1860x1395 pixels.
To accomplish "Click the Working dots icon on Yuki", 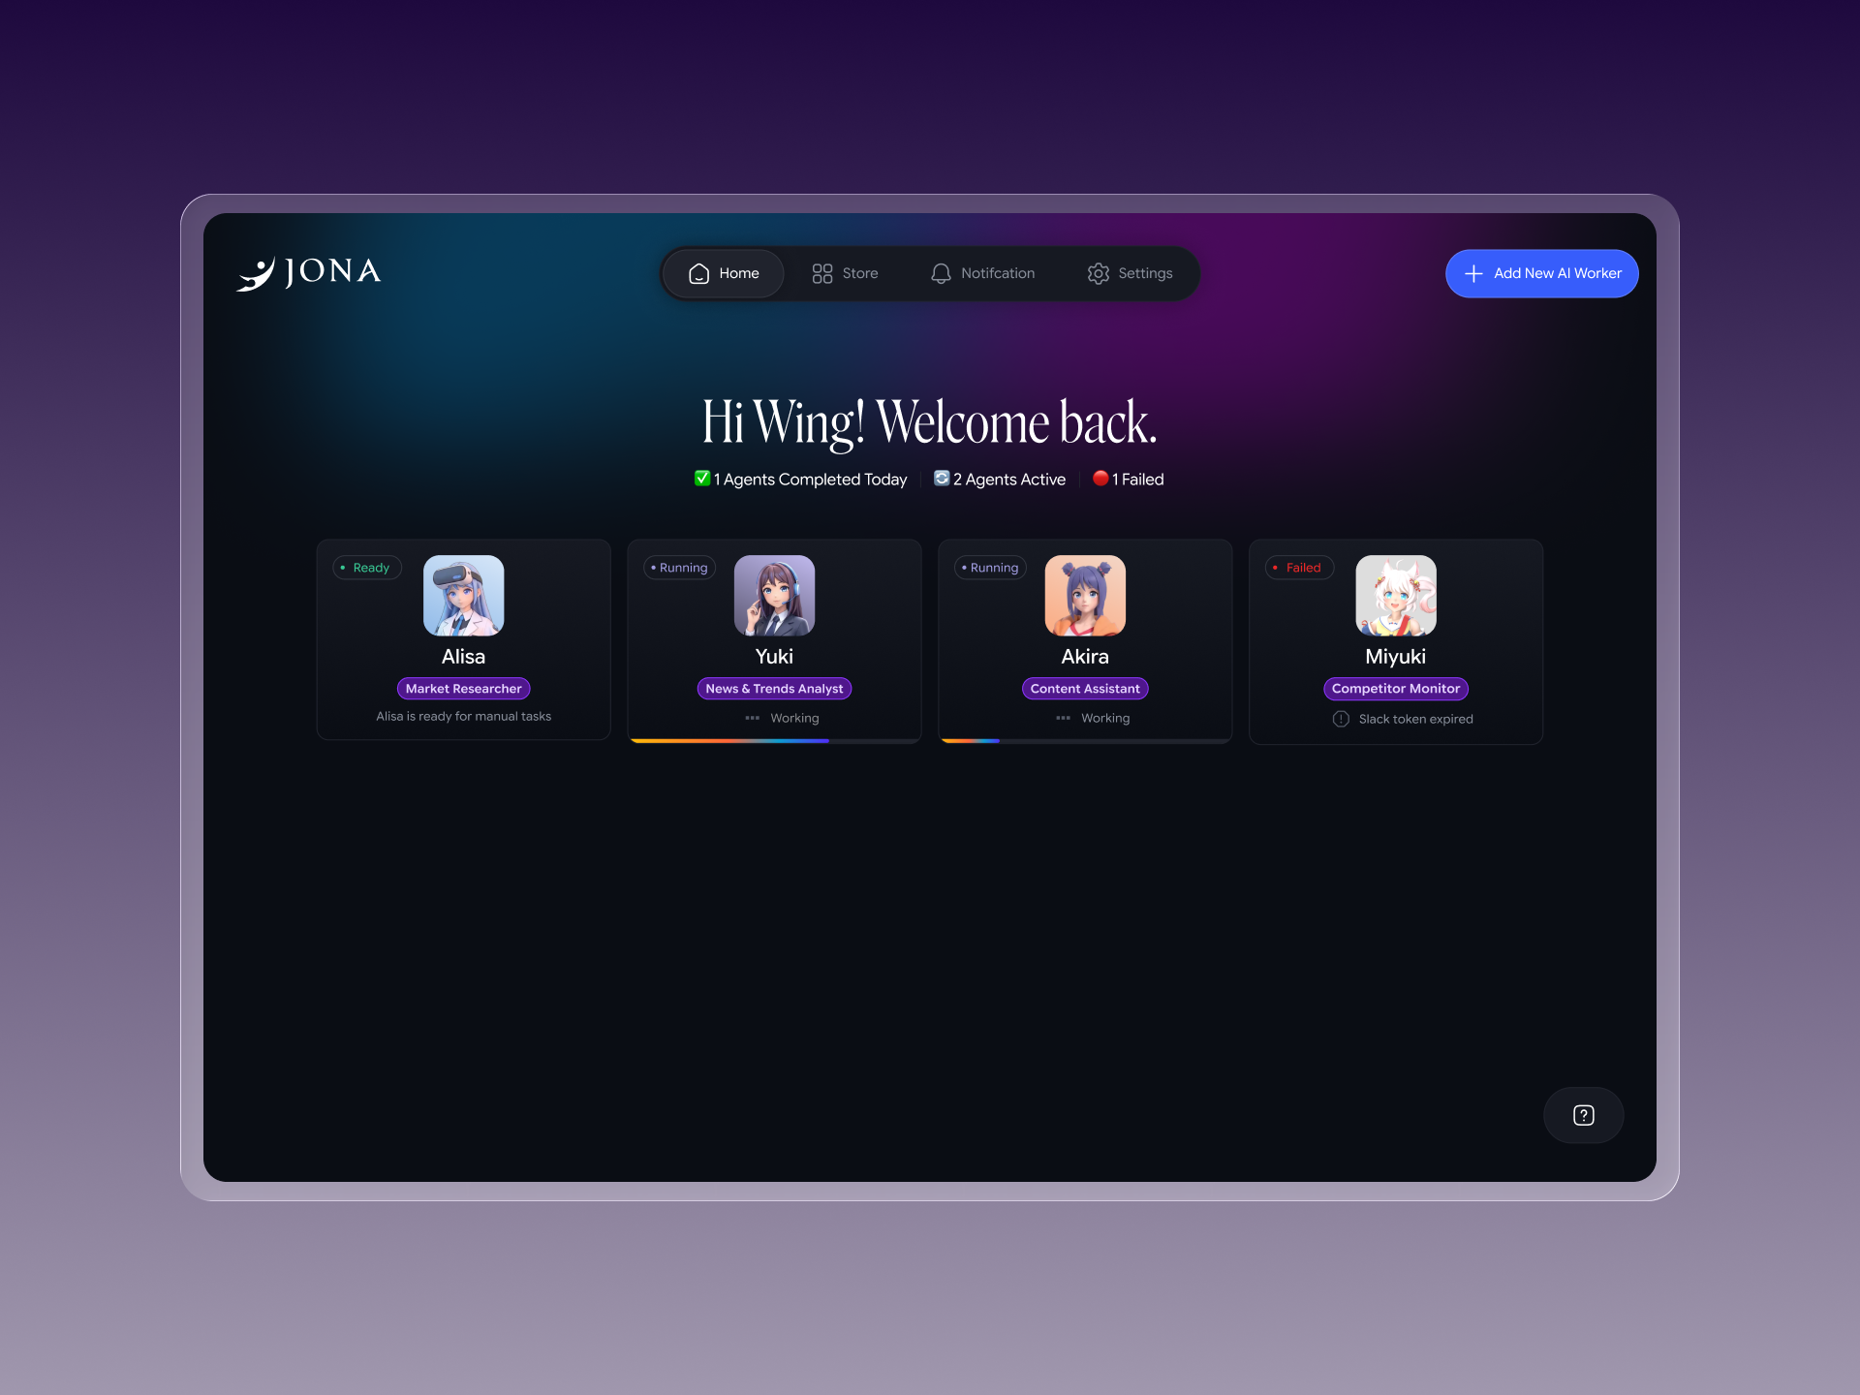I will point(753,718).
